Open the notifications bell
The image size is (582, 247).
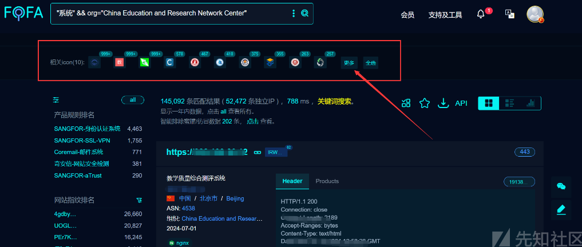pyautogui.click(x=481, y=14)
